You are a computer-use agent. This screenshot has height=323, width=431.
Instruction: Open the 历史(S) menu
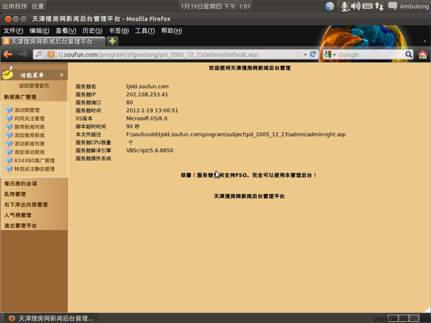pos(92,31)
